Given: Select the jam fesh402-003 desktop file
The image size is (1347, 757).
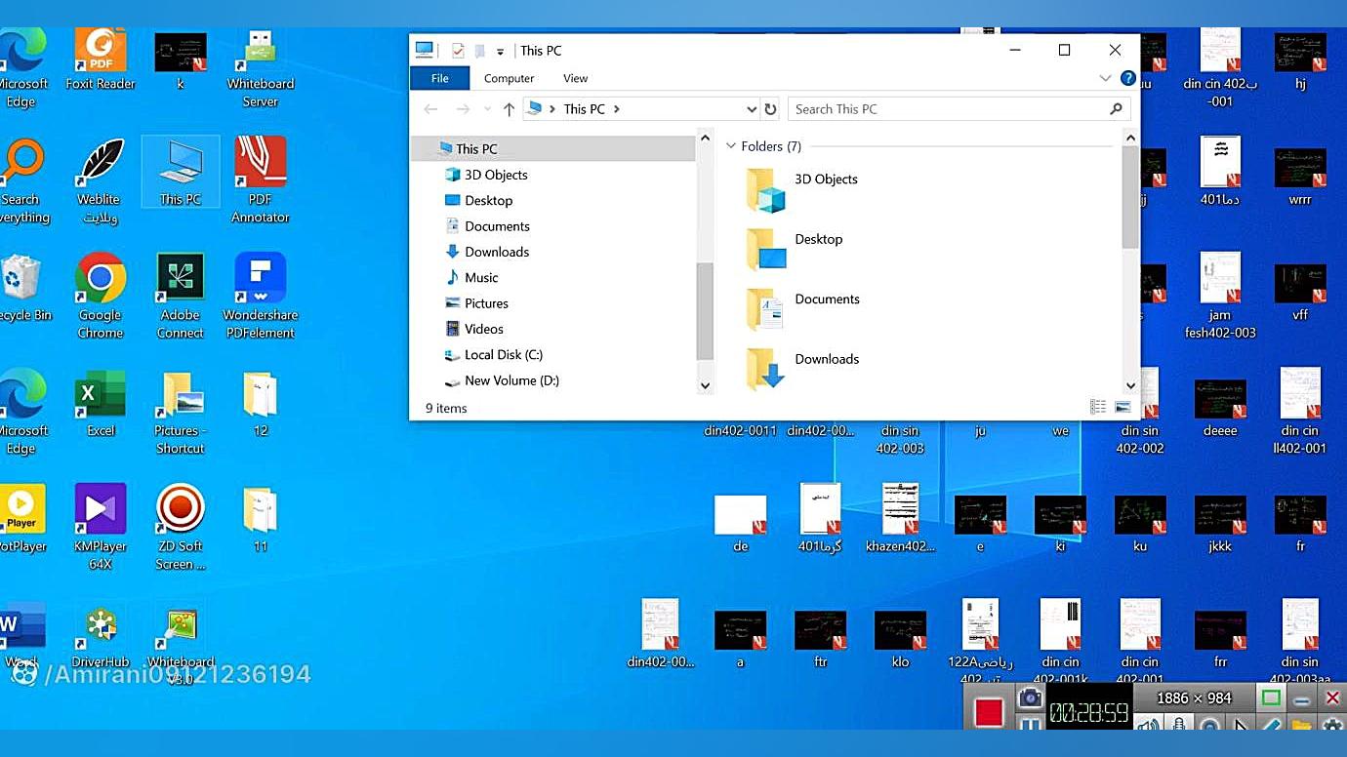Looking at the screenshot, I should coord(1220,297).
